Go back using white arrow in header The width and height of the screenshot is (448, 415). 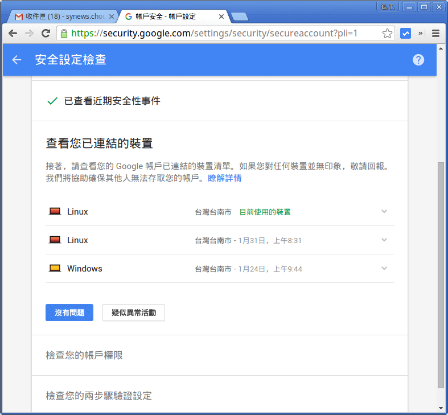[17, 60]
